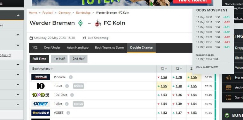Click the Live Streaming TV icon
This screenshot has height=120, width=243.
85,38
